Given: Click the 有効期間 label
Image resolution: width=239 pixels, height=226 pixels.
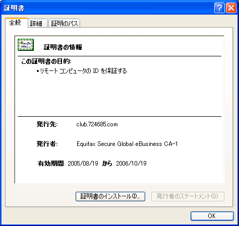Looking at the screenshot, I should coord(50,163).
